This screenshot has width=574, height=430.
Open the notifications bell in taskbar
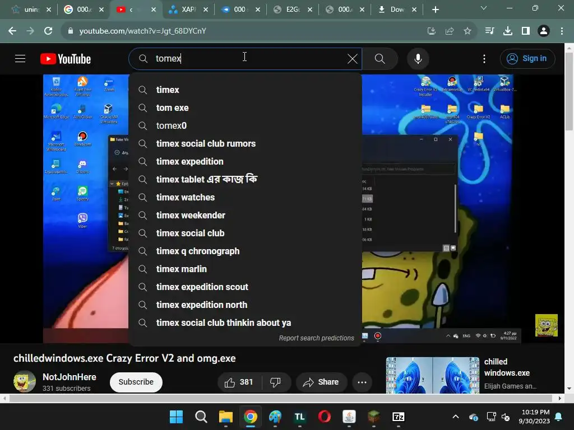(559, 417)
